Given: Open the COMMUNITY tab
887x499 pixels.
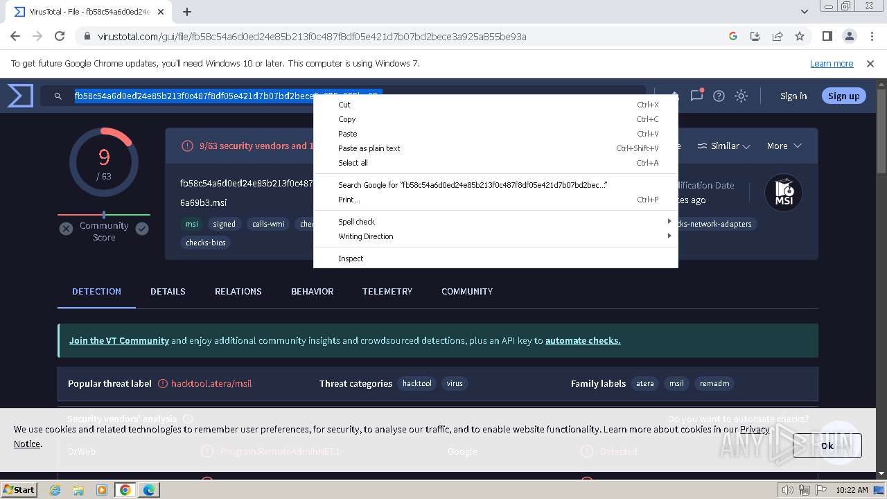Looking at the screenshot, I should tap(467, 291).
